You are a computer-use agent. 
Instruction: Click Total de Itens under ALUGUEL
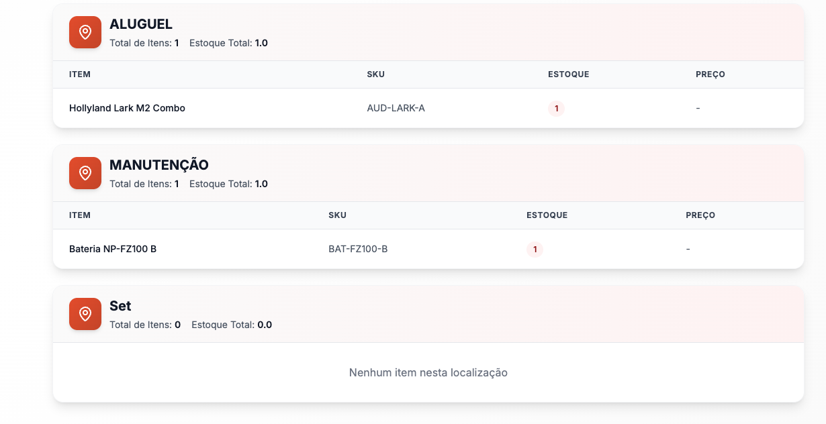pos(144,43)
